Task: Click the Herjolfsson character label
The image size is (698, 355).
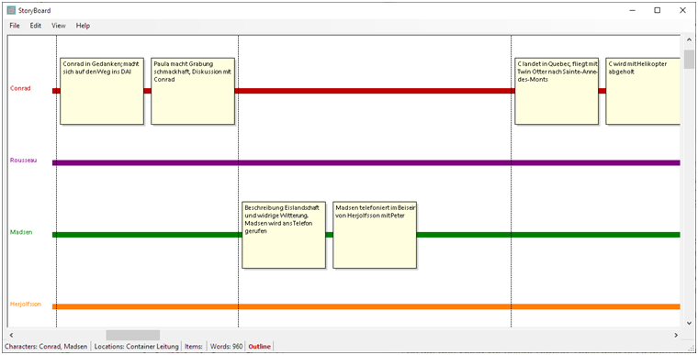Action: point(26,305)
